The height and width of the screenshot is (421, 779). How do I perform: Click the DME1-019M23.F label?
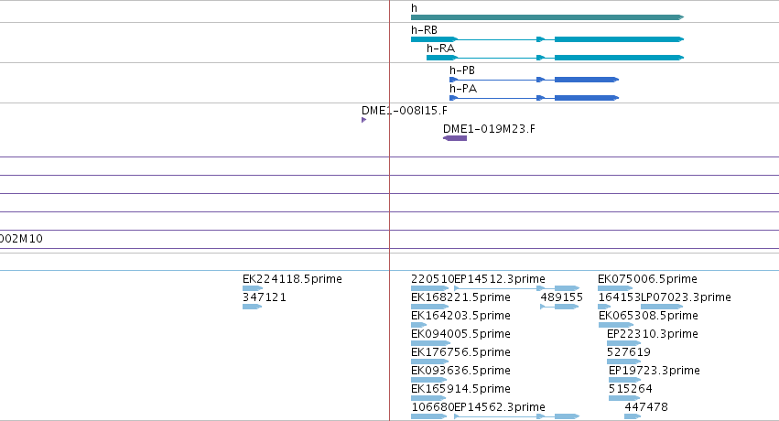pos(489,129)
